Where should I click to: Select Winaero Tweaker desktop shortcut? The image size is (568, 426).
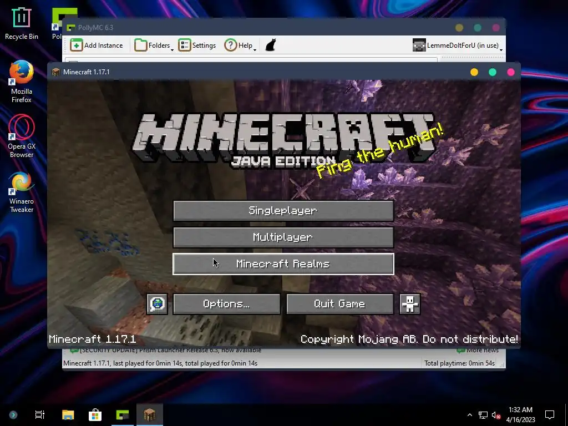coord(22,192)
